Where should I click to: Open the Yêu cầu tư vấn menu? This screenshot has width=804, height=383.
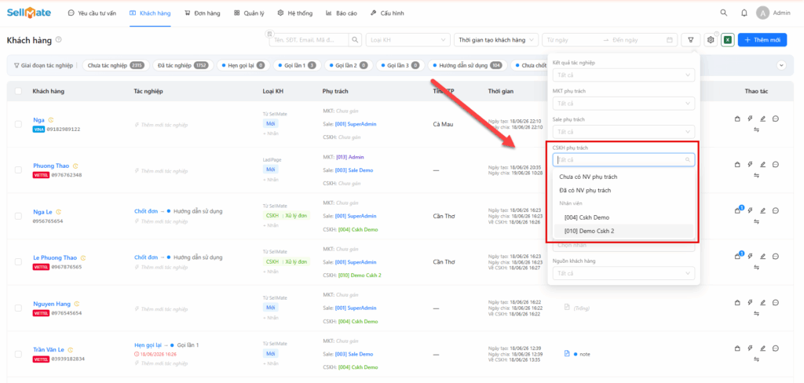click(92, 13)
